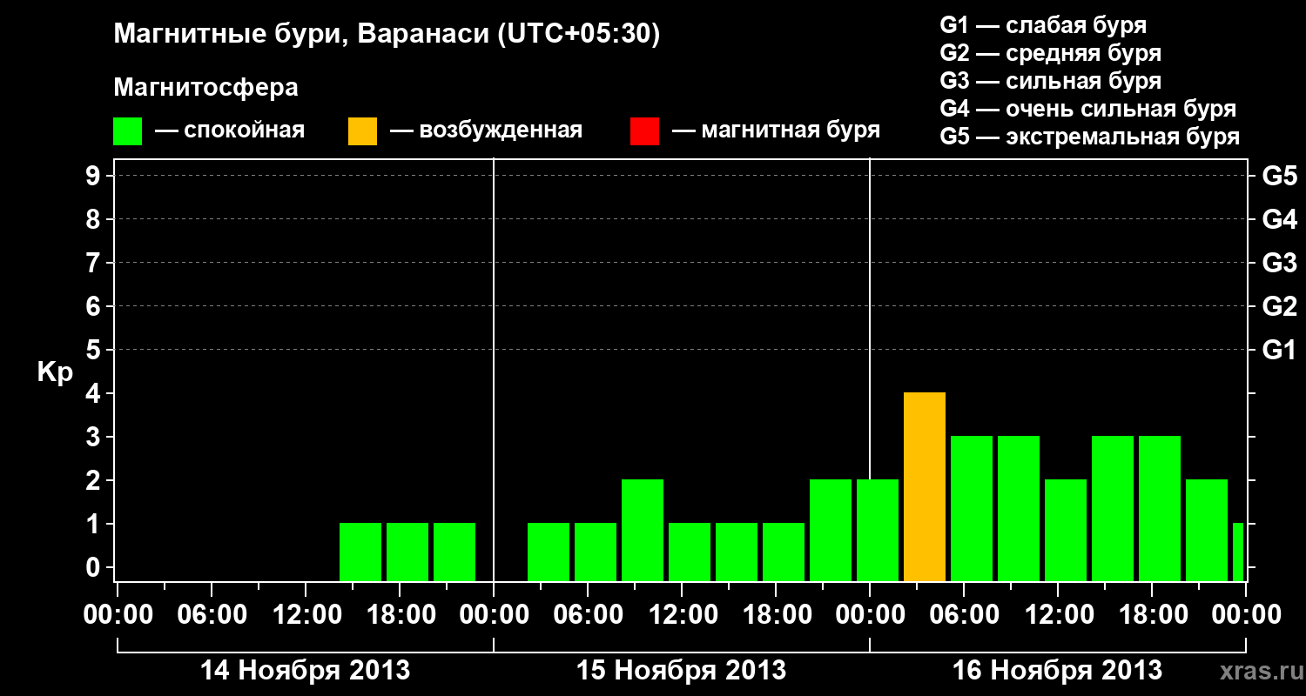Click the Kp axis value 5
This screenshot has height=696, width=1306.
point(95,350)
